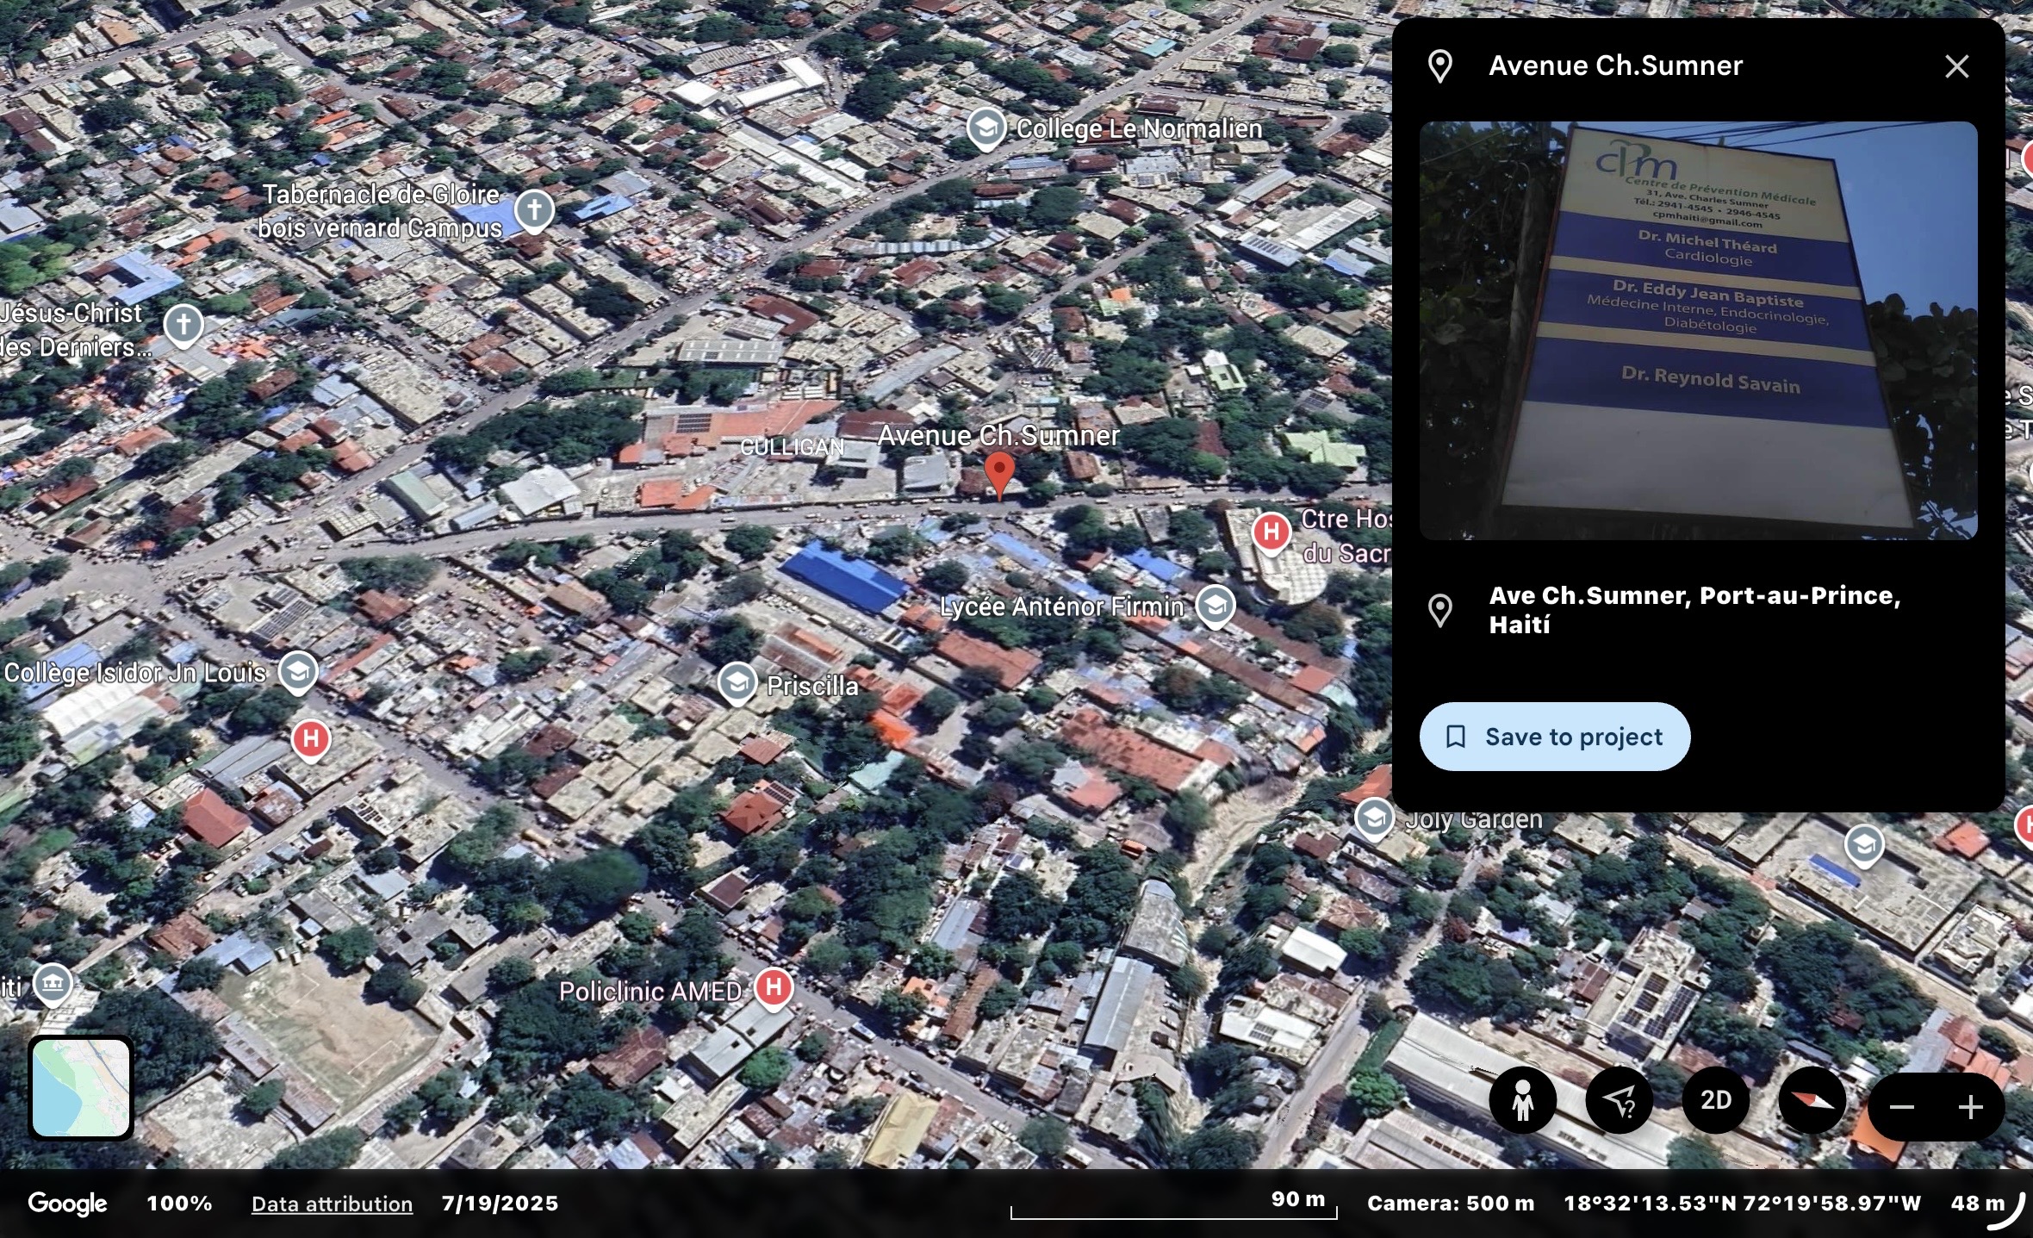2033x1238 pixels.
Task: Open Street View with the pegman icon
Action: pyautogui.click(x=1522, y=1100)
